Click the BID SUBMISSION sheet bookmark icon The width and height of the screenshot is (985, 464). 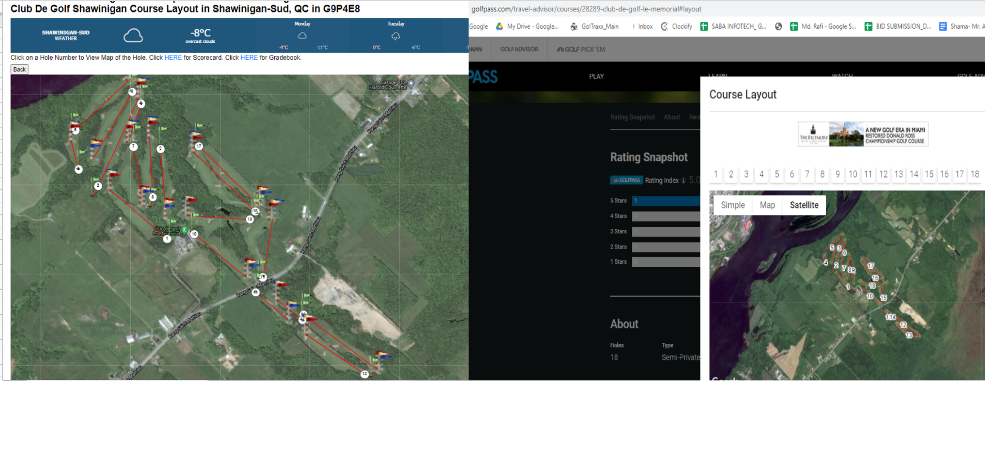pyautogui.click(x=868, y=26)
